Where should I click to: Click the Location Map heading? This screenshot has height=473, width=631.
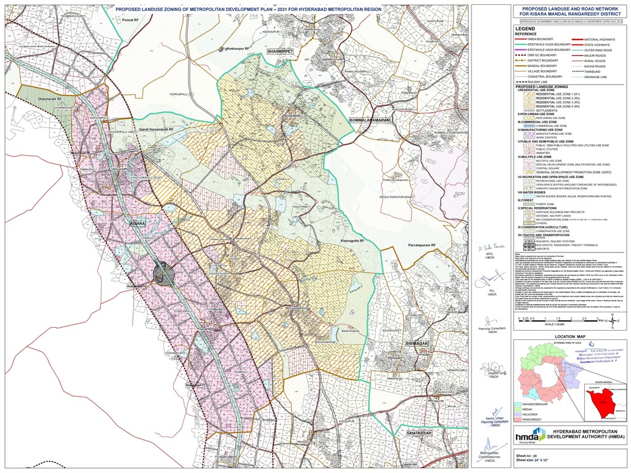pos(570,336)
